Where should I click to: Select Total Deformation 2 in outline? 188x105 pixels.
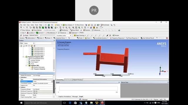coord(39,48)
